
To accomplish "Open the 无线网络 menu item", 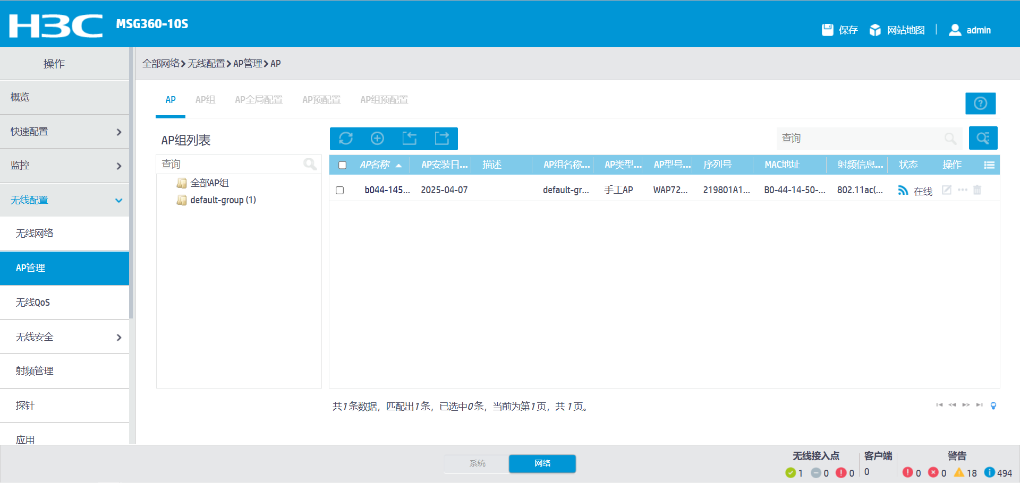I will pyautogui.click(x=64, y=234).
